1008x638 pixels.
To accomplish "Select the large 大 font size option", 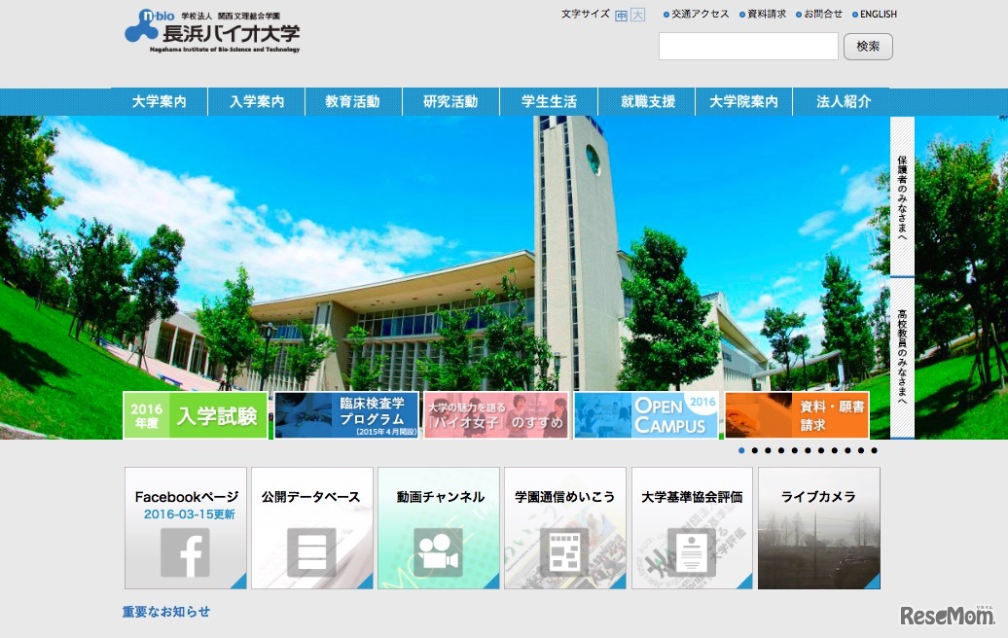I will point(636,15).
